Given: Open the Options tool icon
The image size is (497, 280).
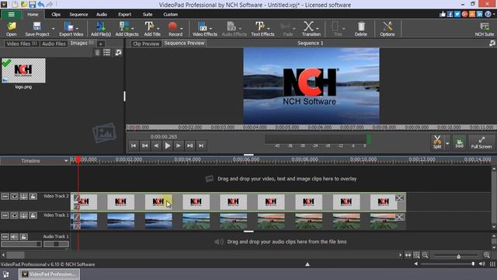Looking at the screenshot, I should 388,29.
